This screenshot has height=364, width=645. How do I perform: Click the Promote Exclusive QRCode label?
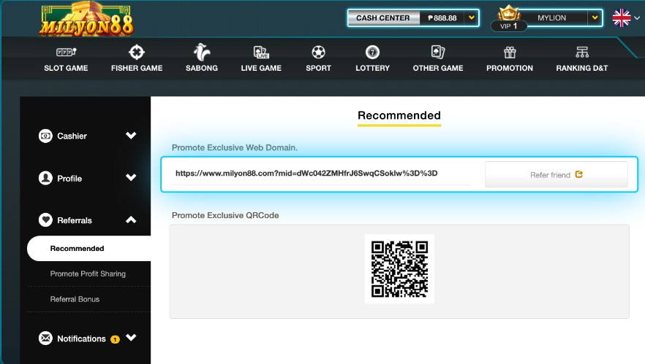pos(225,215)
